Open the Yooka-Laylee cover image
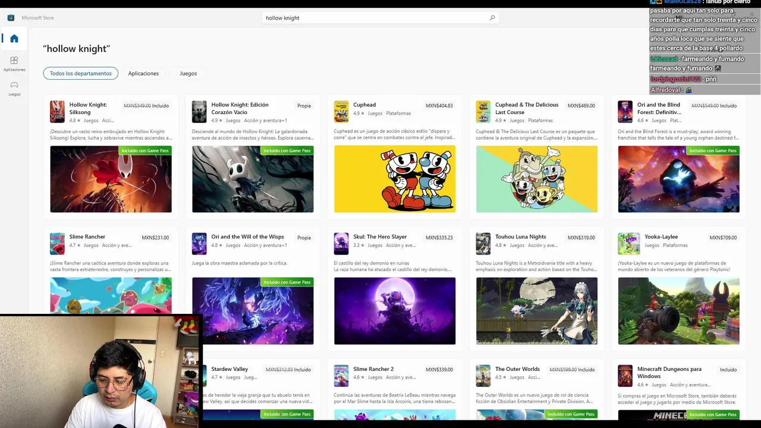Screen dimensions: 761x428 [x=679, y=311]
